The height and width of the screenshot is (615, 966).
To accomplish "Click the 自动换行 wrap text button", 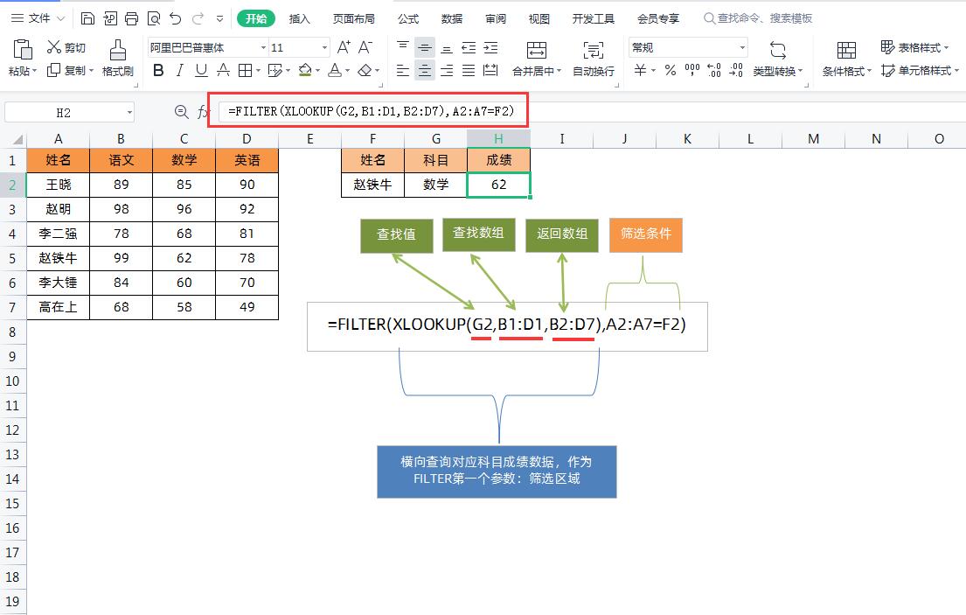I will (594, 58).
